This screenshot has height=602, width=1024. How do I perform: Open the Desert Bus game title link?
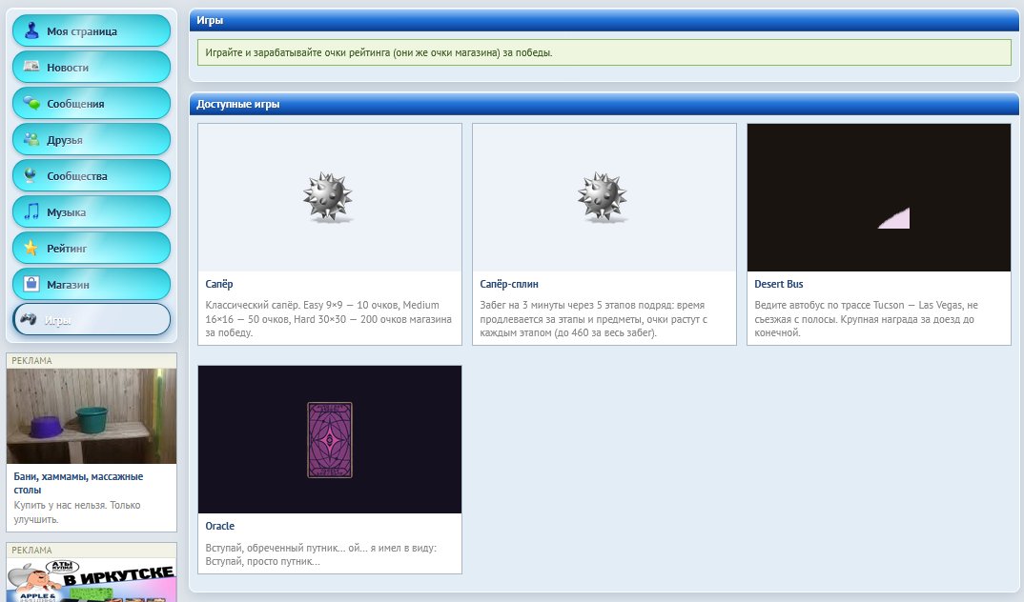coord(778,284)
